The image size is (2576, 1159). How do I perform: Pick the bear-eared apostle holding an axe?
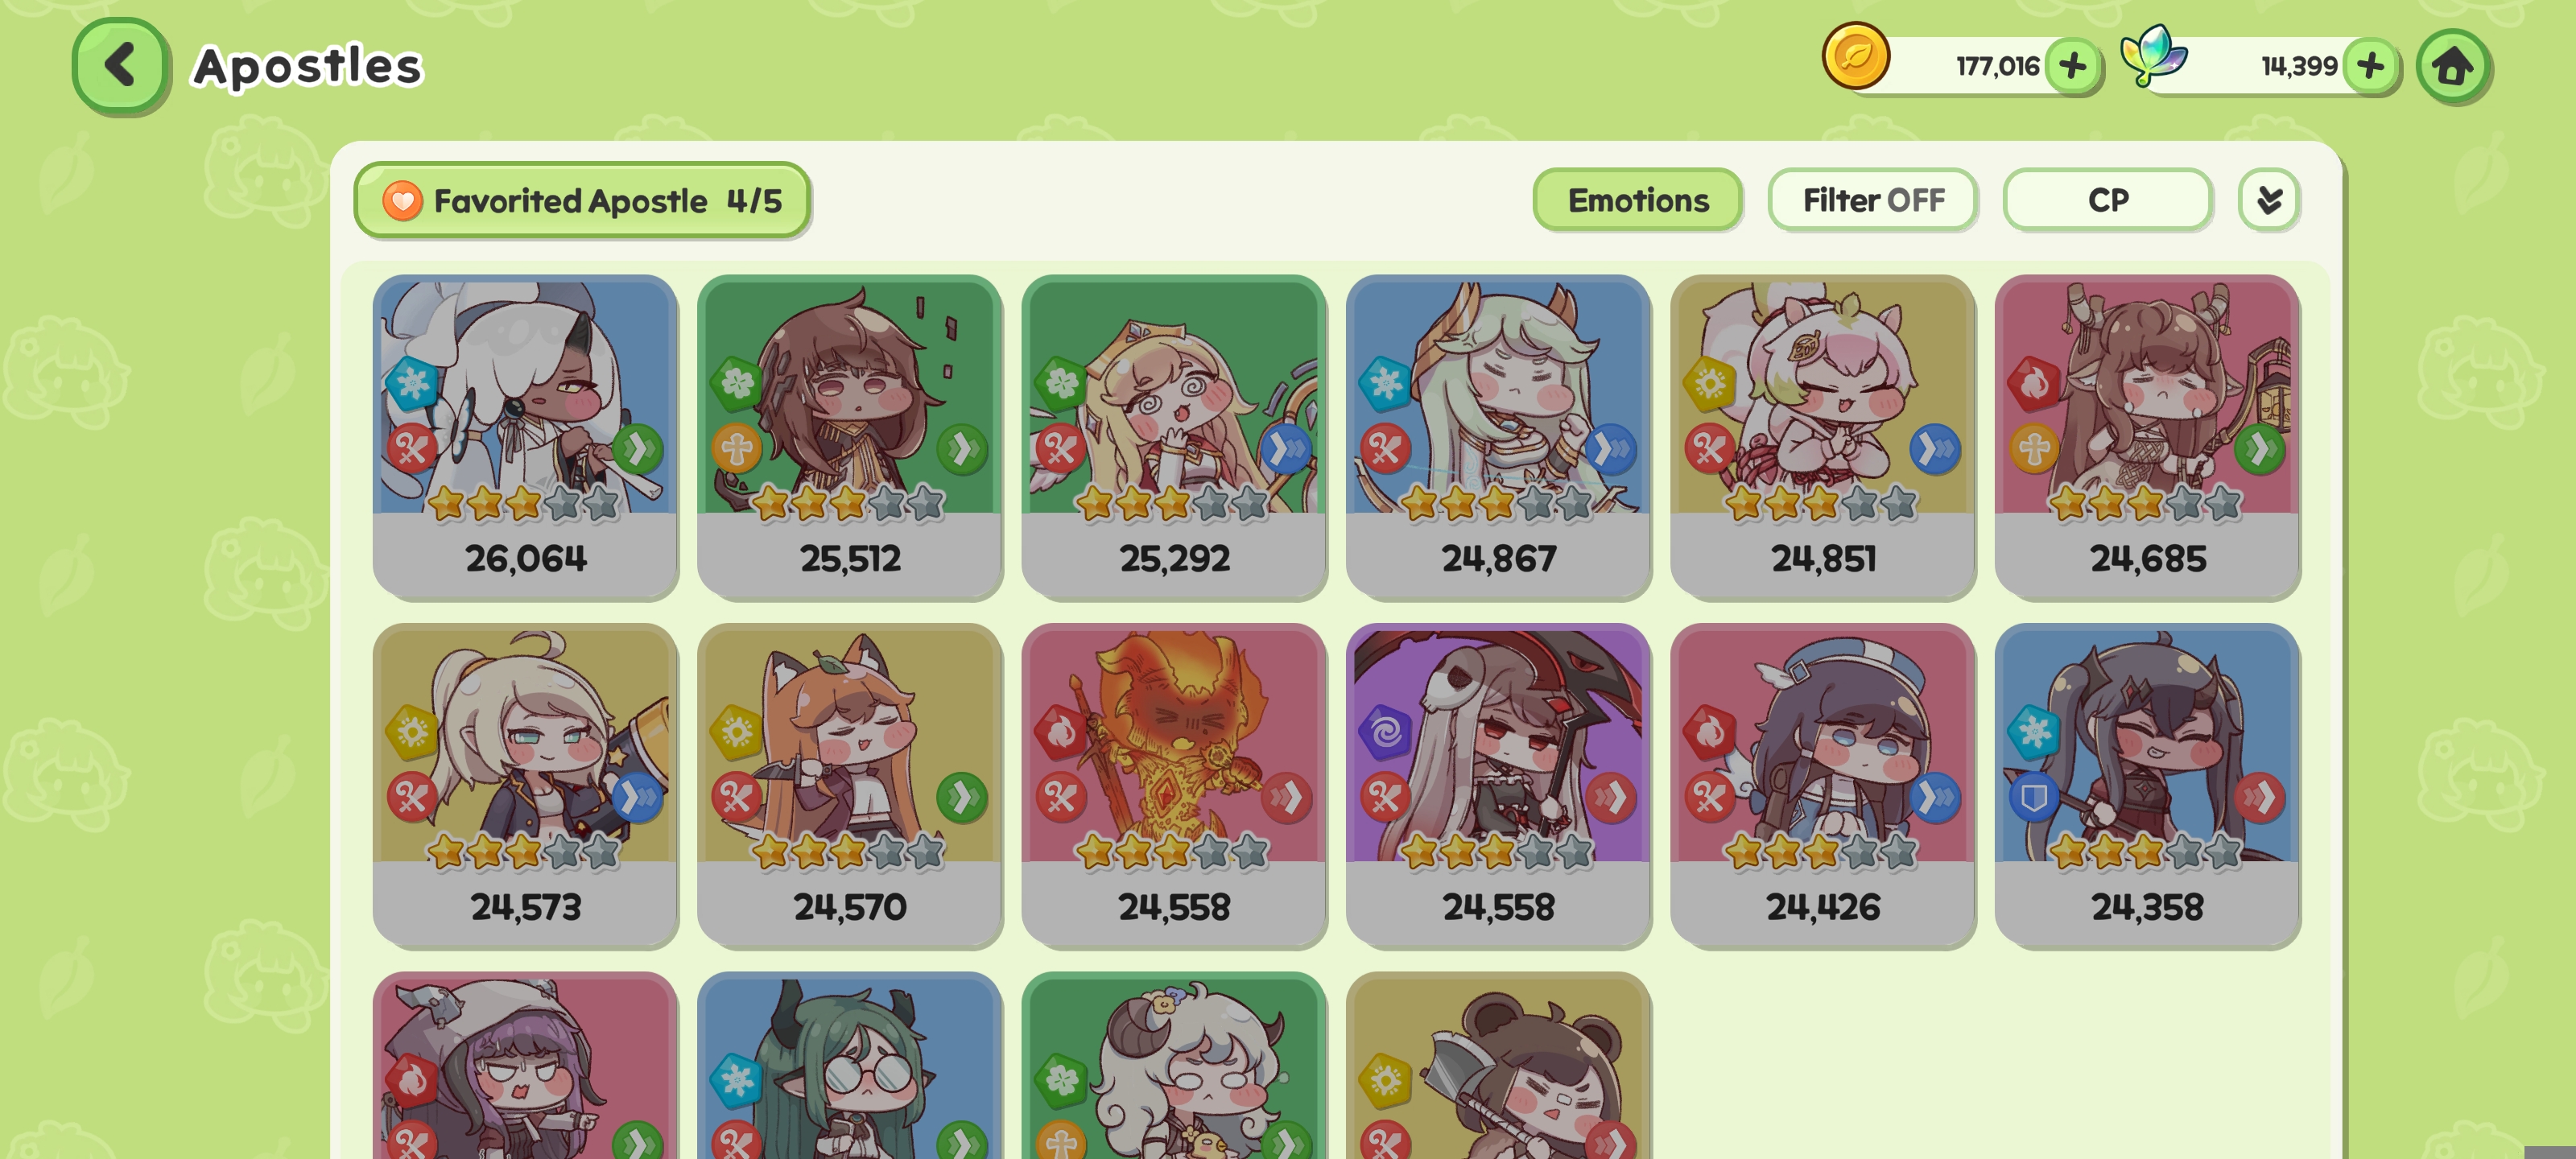coord(1498,1066)
